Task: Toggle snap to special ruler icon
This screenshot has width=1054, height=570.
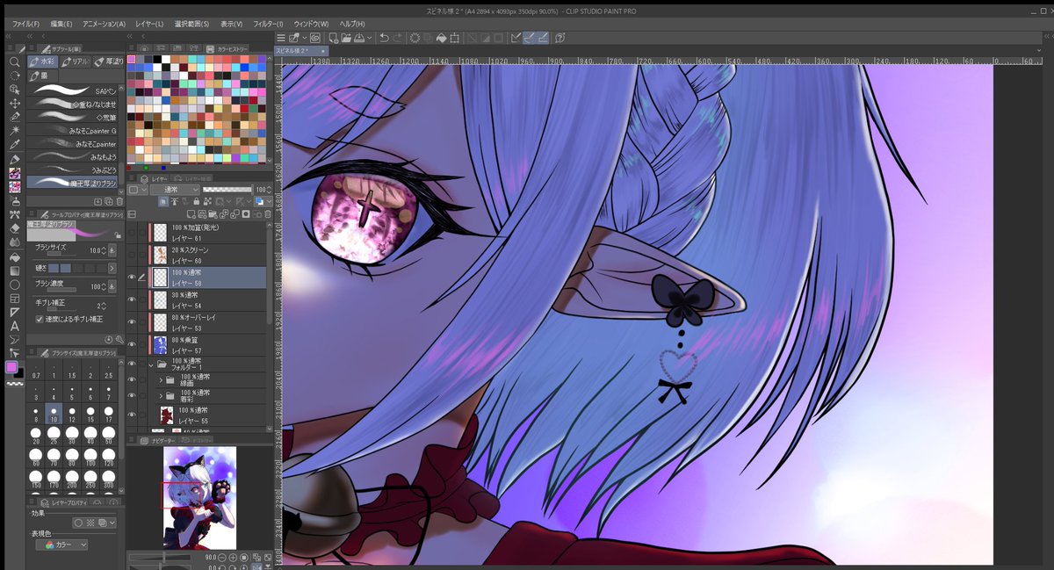Action: (531, 38)
